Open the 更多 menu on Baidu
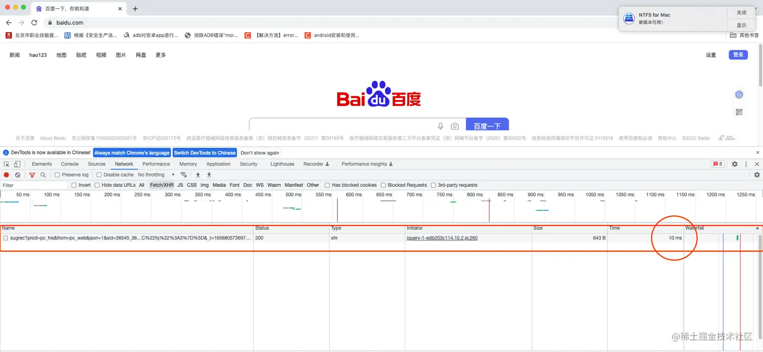Screen dimensions: 763x352 coord(161,55)
